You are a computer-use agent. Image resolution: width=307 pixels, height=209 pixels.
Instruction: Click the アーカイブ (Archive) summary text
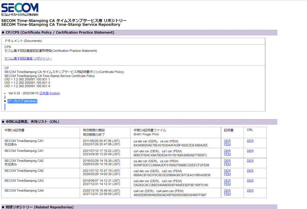point(22,101)
